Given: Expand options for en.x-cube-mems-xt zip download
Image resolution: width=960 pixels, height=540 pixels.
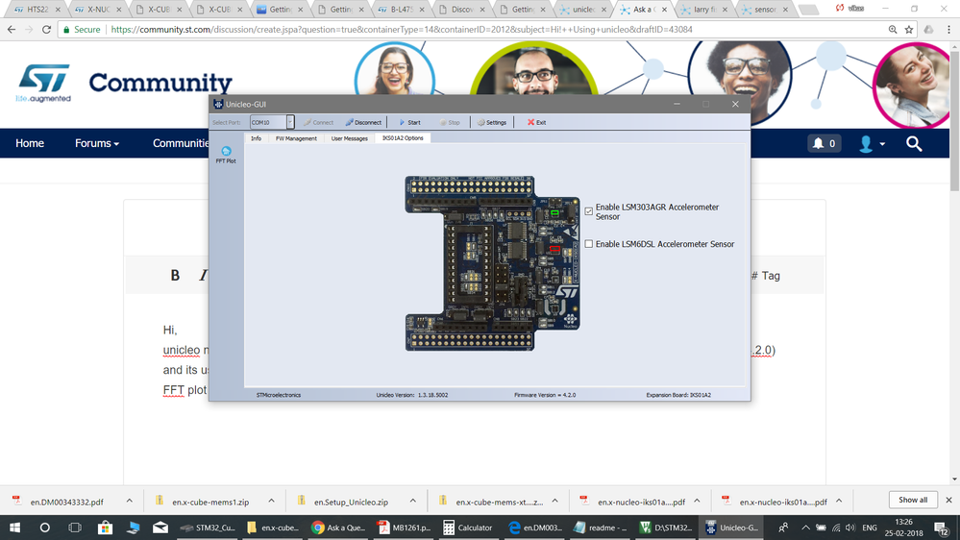Looking at the screenshot, I should [x=554, y=501].
